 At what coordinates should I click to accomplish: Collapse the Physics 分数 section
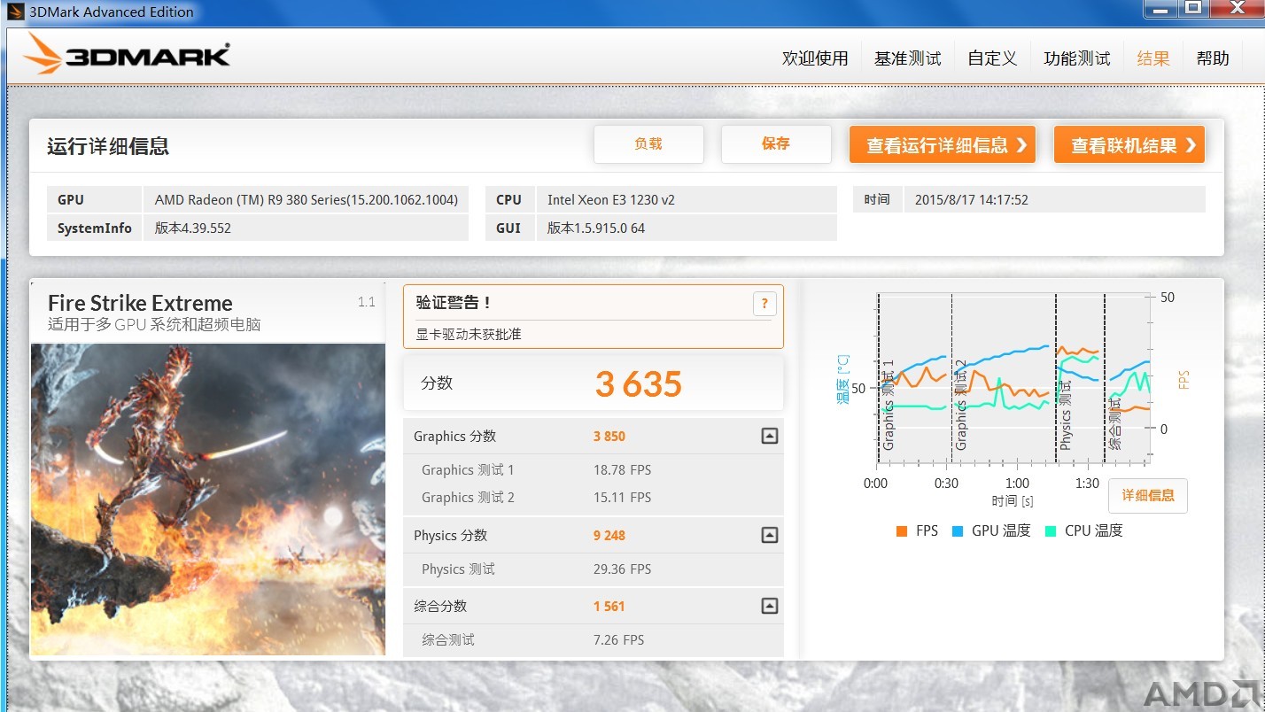[x=770, y=535]
